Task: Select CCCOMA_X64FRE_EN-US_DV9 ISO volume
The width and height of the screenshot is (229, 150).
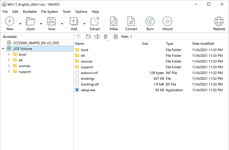Action: [x=36, y=43]
